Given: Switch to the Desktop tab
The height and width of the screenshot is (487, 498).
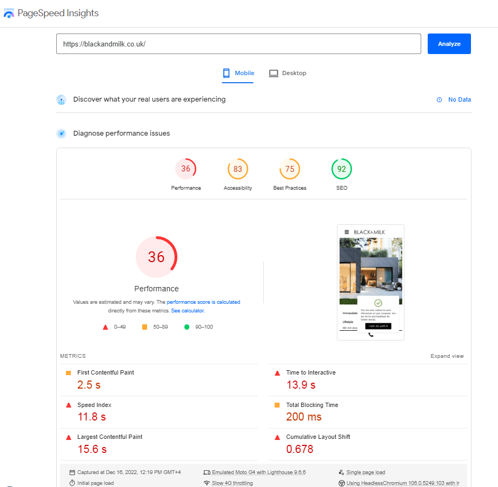Looking at the screenshot, I should [288, 74].
